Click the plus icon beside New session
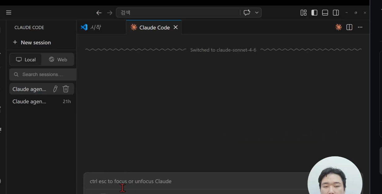Viewport: 382px width, 194px height. tap(15, 42)
